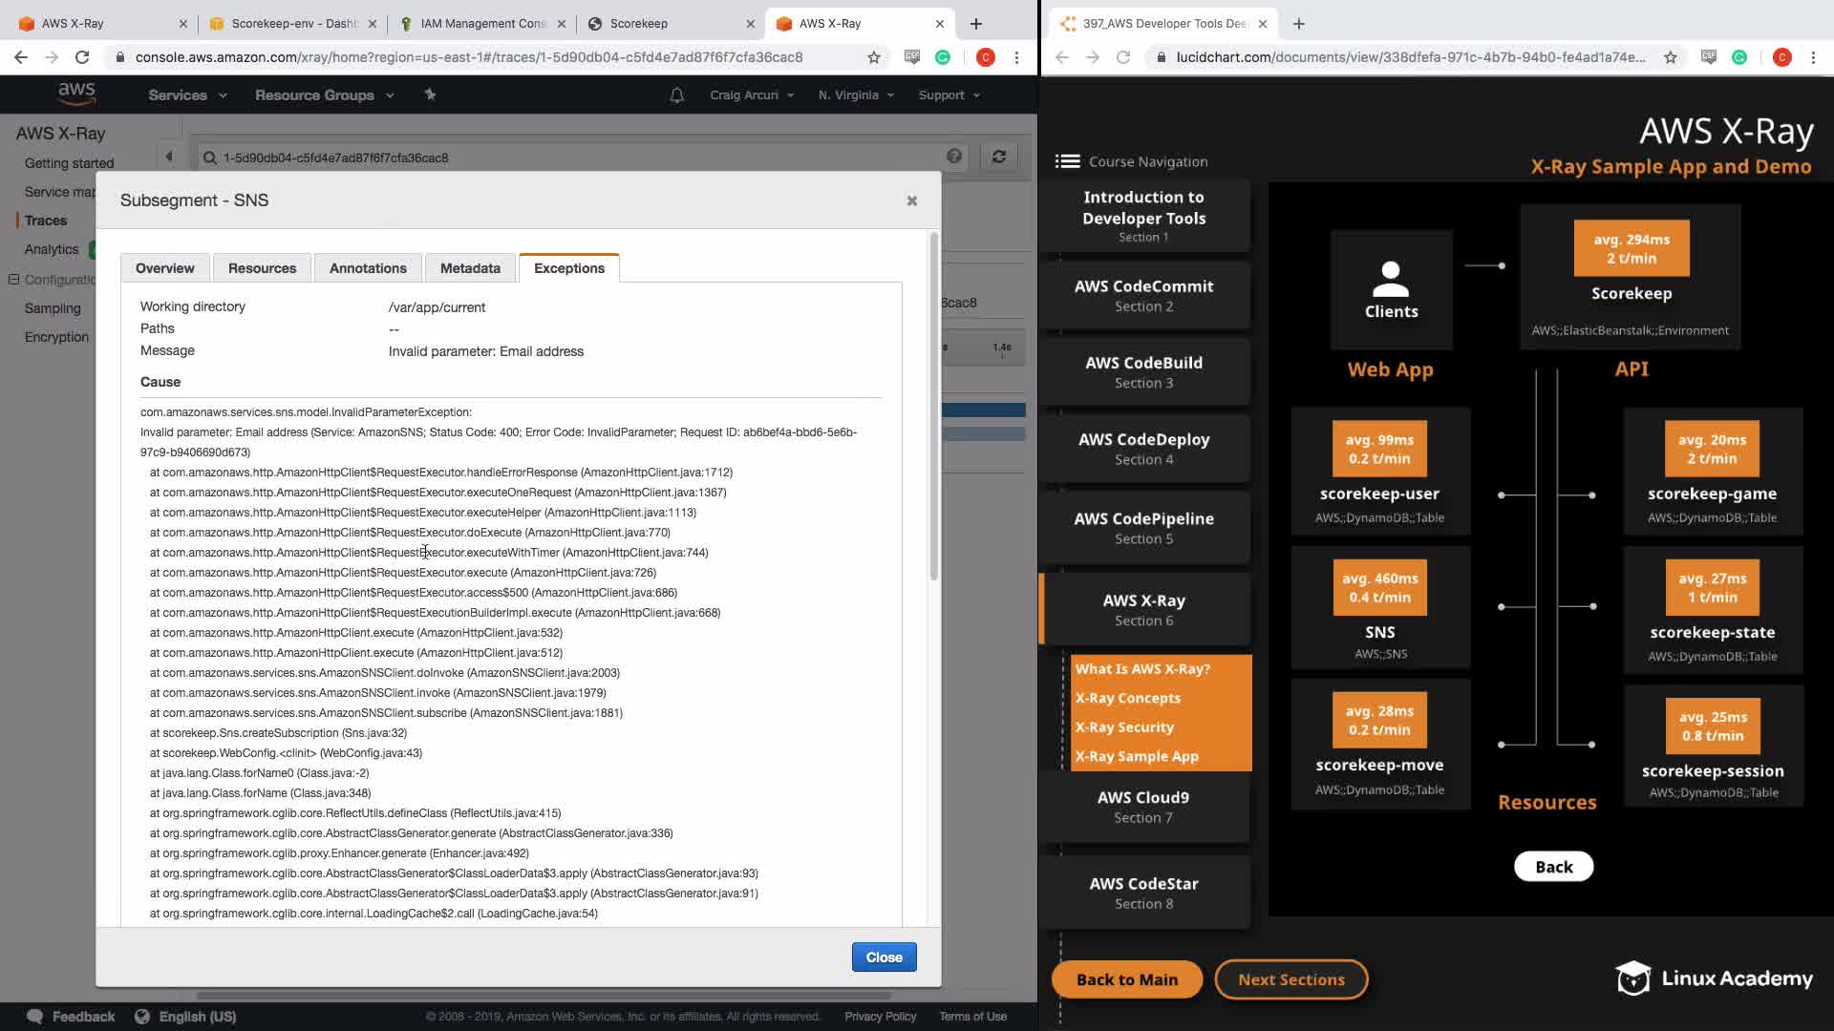
Task: Click the pin shortcut icon in AWS navbar
Action: point(430,95)
